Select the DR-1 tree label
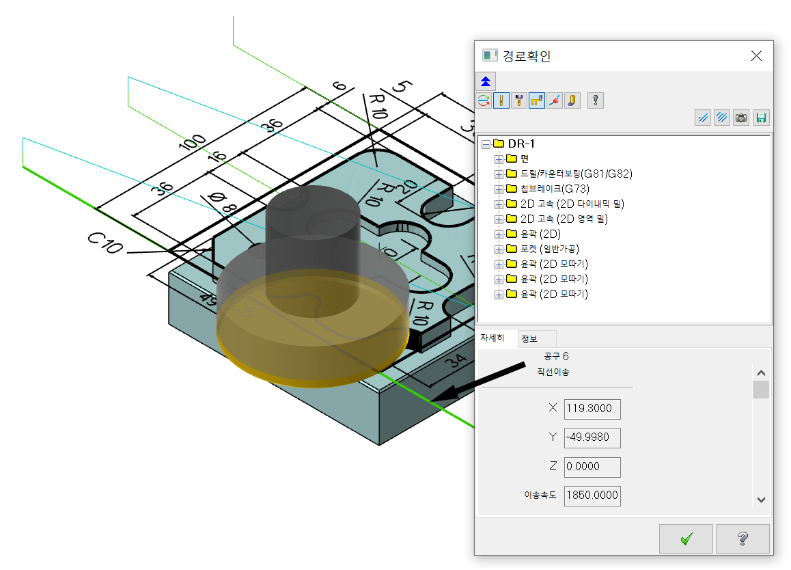Image resolution: width=791 pixels, height=570 pixels. click(521, 144)
